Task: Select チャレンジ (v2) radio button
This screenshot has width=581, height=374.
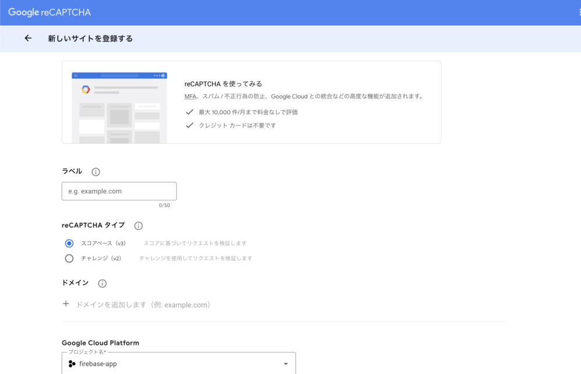Action: tap(69, 258)
